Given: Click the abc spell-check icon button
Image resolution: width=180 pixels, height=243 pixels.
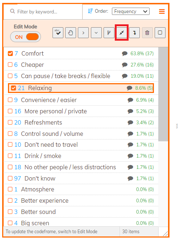Looking at the screenshot, I should click(x=58, y=33).
